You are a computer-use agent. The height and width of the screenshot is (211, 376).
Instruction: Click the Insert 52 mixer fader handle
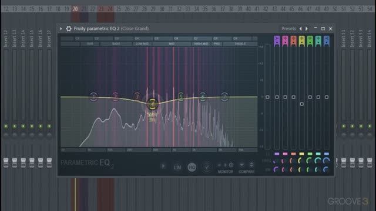pos(352,162)
